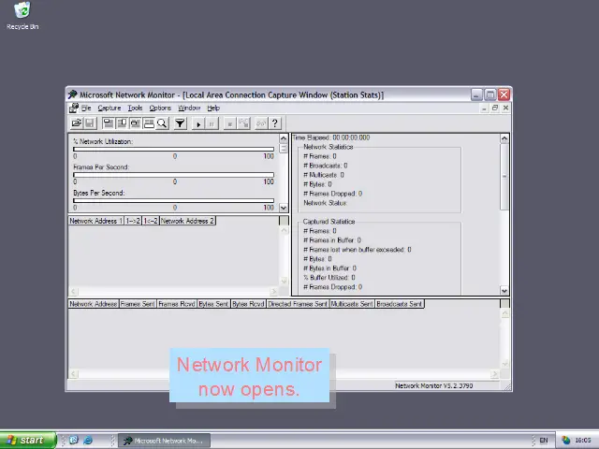Open the Options menu
Screen dimensions: 599x449
point(160,109)
